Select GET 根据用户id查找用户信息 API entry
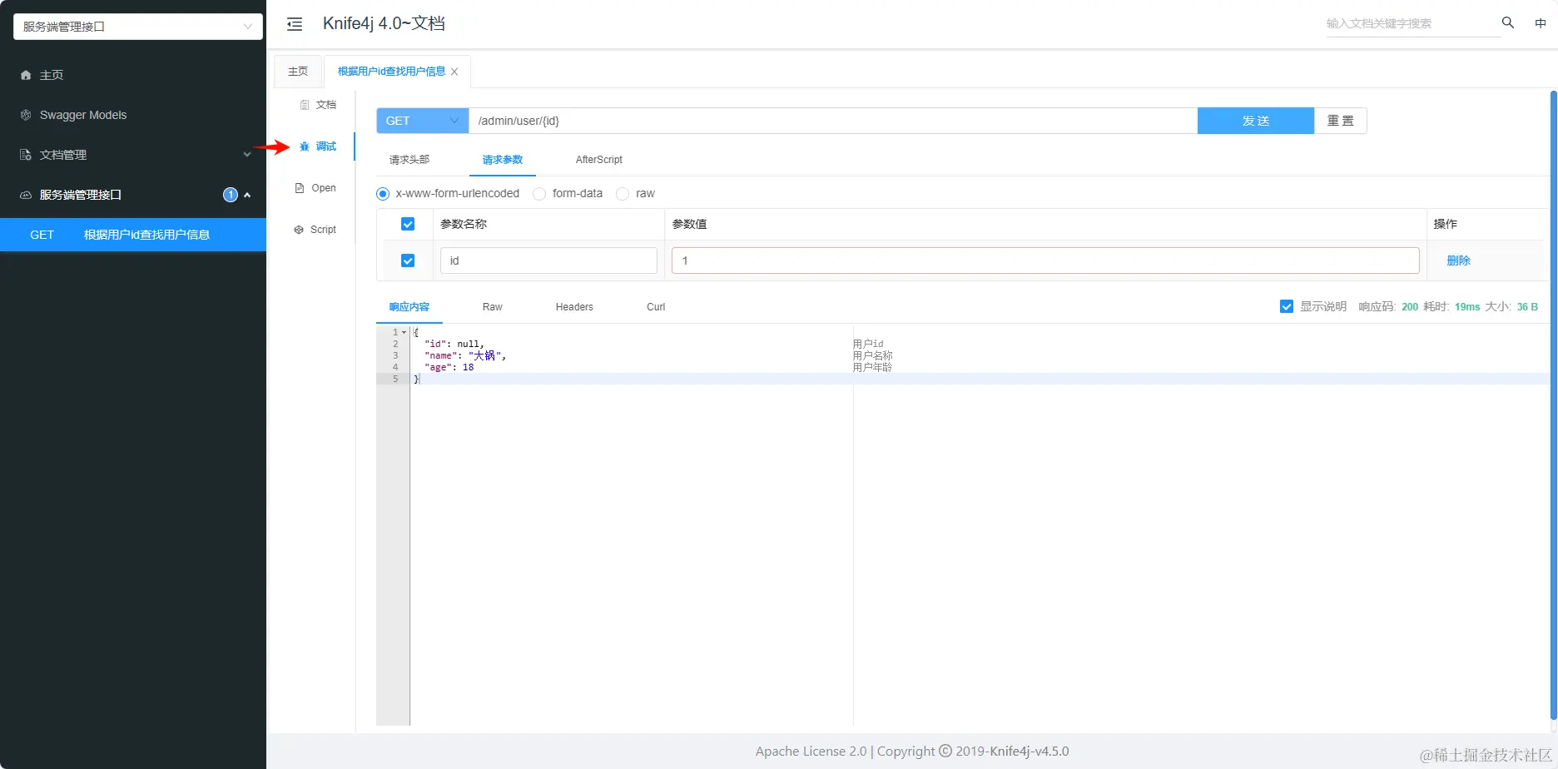The width and height of the screenshot is (1558, 769). tap(133, 235)
